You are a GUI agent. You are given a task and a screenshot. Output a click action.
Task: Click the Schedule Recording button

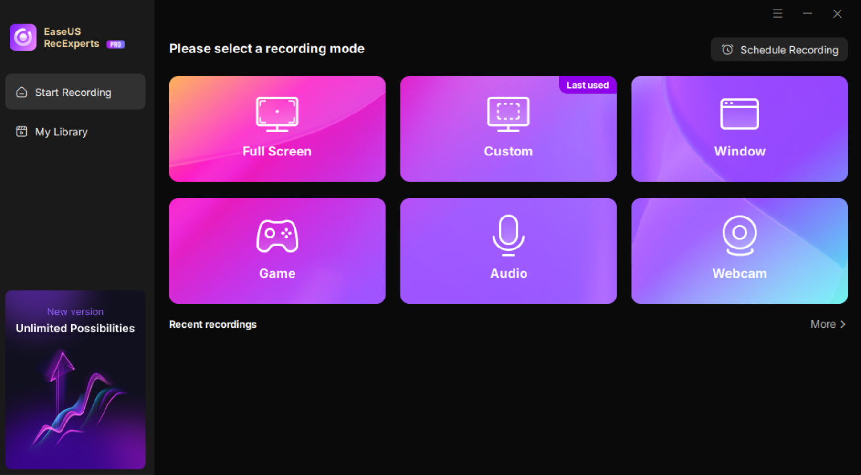[x=779, y=49]
